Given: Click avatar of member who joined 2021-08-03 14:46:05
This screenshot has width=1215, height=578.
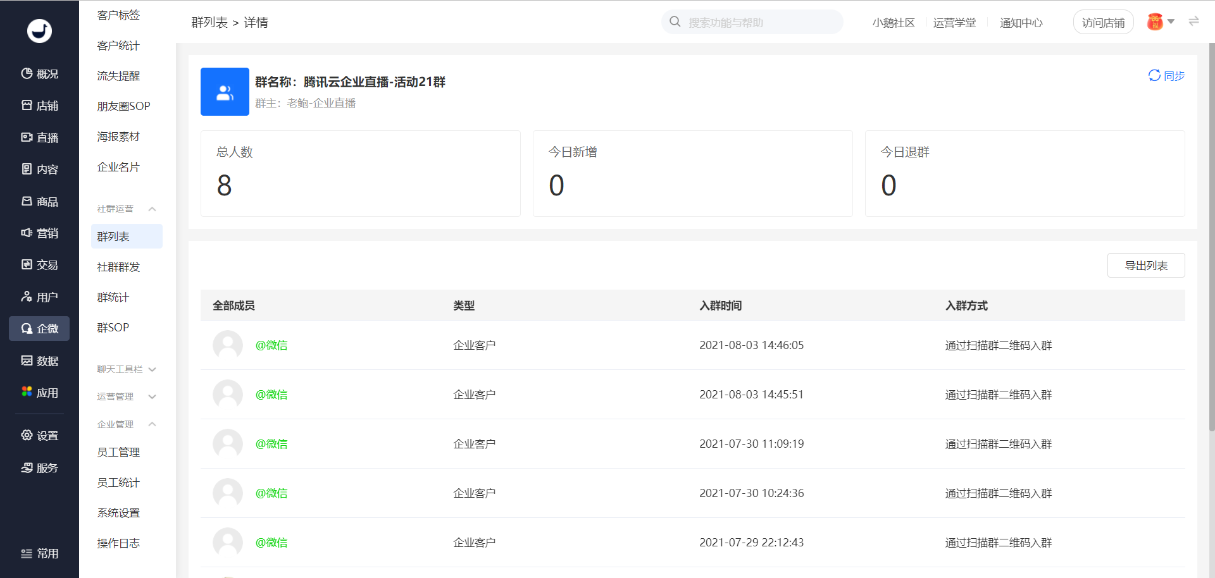Looking at the screenshot, I should click(x=228, y=345).
